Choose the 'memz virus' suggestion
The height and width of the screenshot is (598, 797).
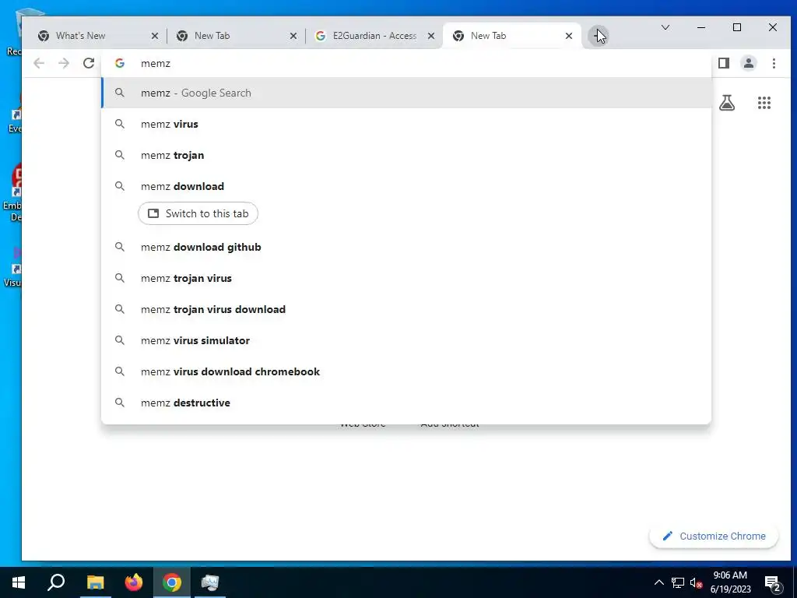tap(406, 124)
